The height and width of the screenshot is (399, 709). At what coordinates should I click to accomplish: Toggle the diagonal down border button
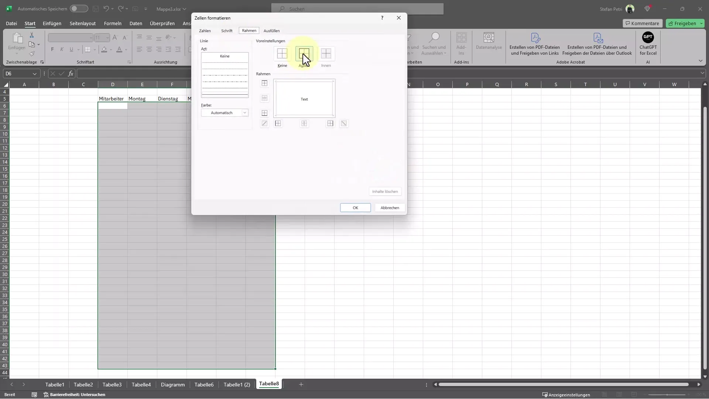[344, 123]
